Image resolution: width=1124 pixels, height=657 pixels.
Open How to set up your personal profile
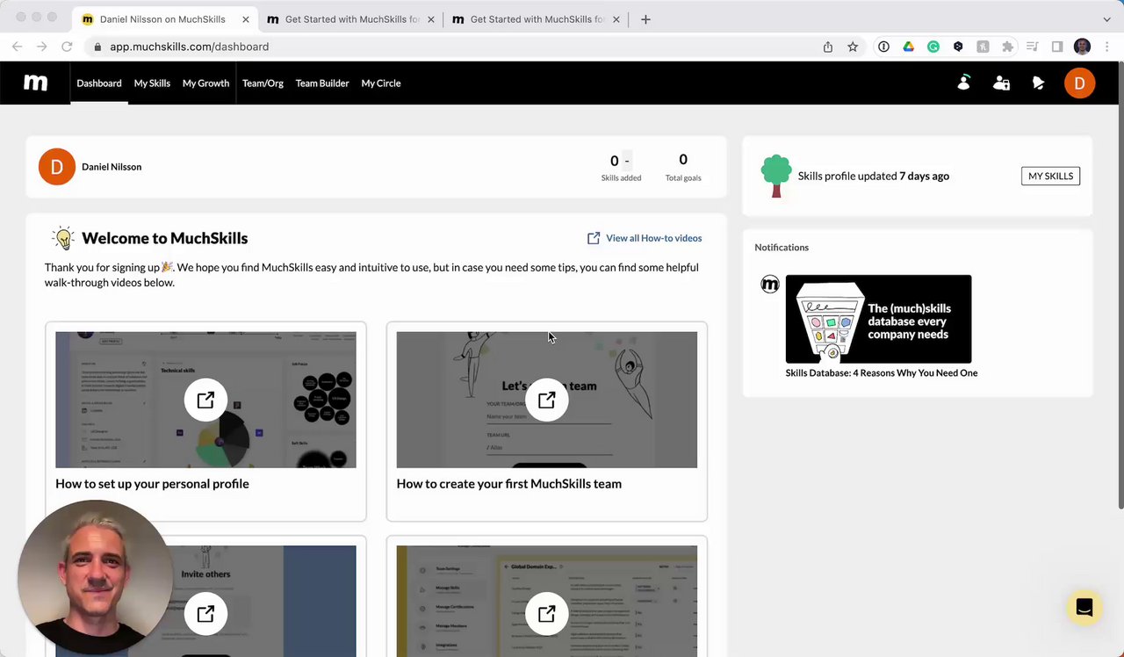[152, 484]
